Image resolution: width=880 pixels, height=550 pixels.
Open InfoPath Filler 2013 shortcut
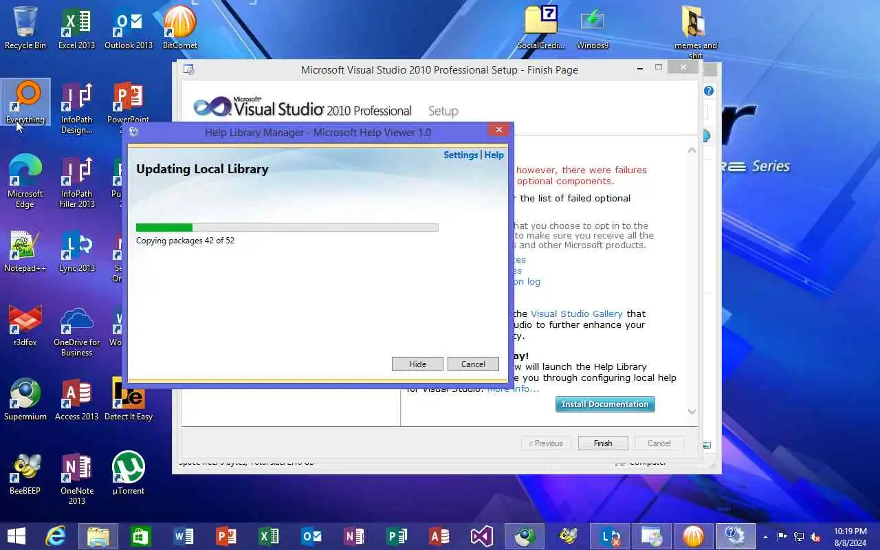(76, 181)
